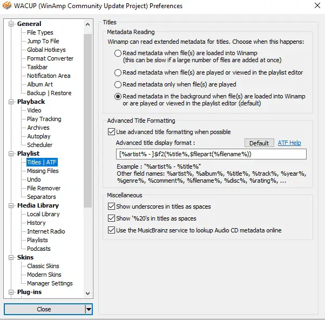Open Video preferences
This screenshot has width=325, height=320.
(34, 110)
